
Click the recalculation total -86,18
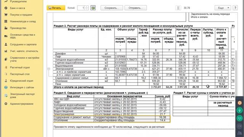pyautogui.click(x=195, y=87)
